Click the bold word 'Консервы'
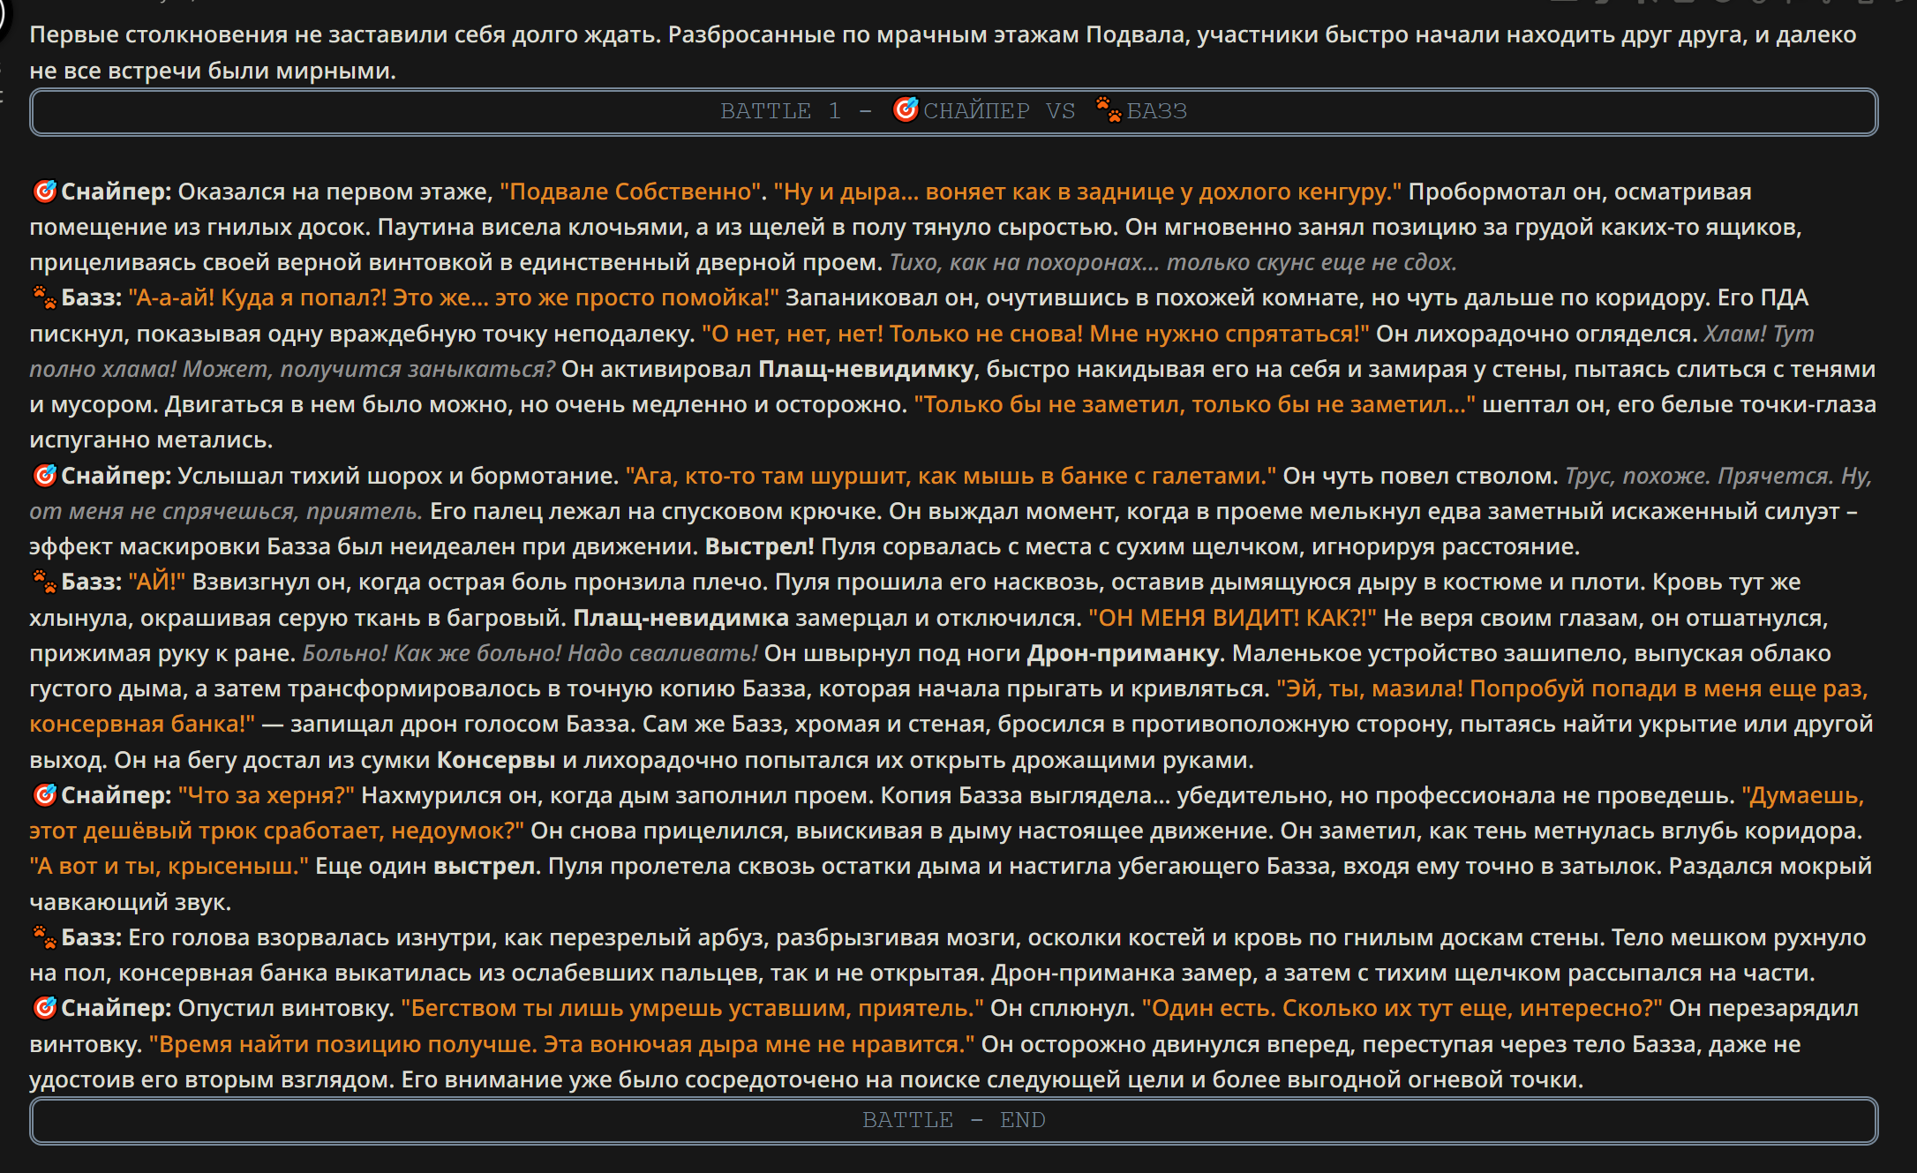The image size is (1917, 1173). [x=496, y=760]
